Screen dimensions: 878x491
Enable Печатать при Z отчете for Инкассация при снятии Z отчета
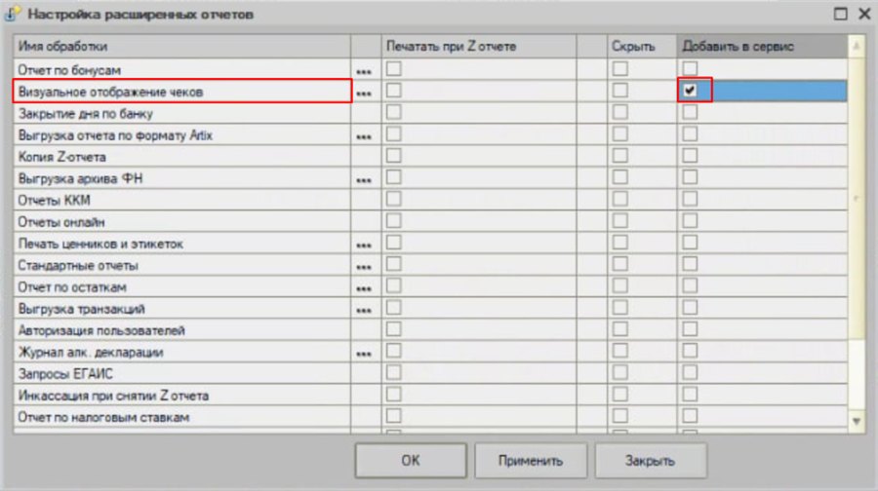pyautogui.click(x=394, y=395)
